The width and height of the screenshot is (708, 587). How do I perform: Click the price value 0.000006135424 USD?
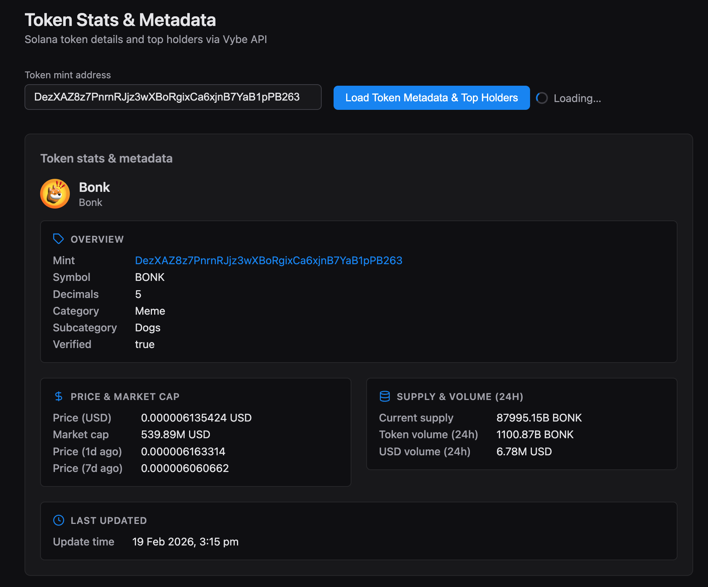tap(197, 418)
